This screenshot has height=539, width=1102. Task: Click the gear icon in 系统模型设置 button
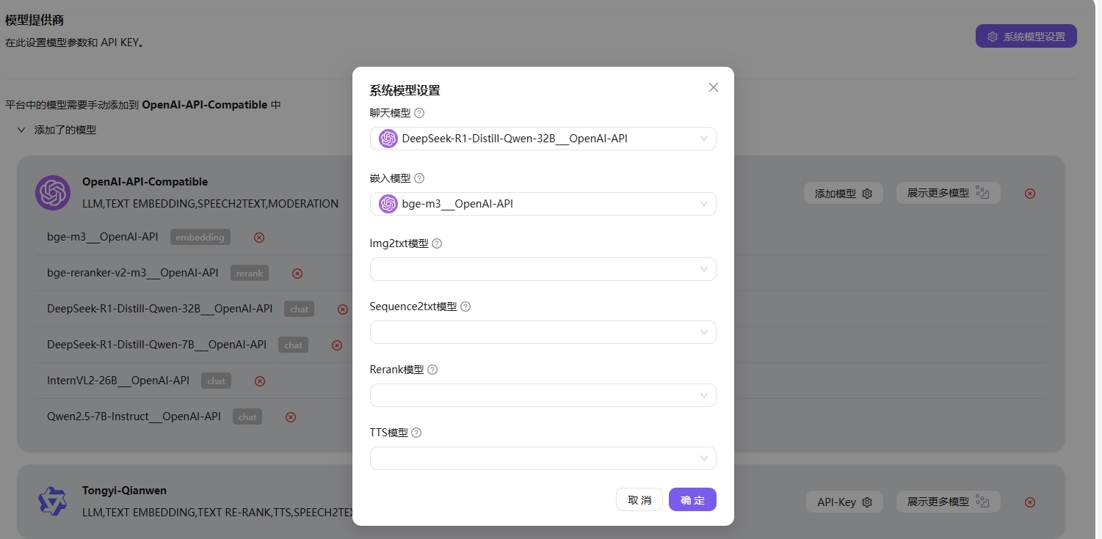[x=993, y=36]
